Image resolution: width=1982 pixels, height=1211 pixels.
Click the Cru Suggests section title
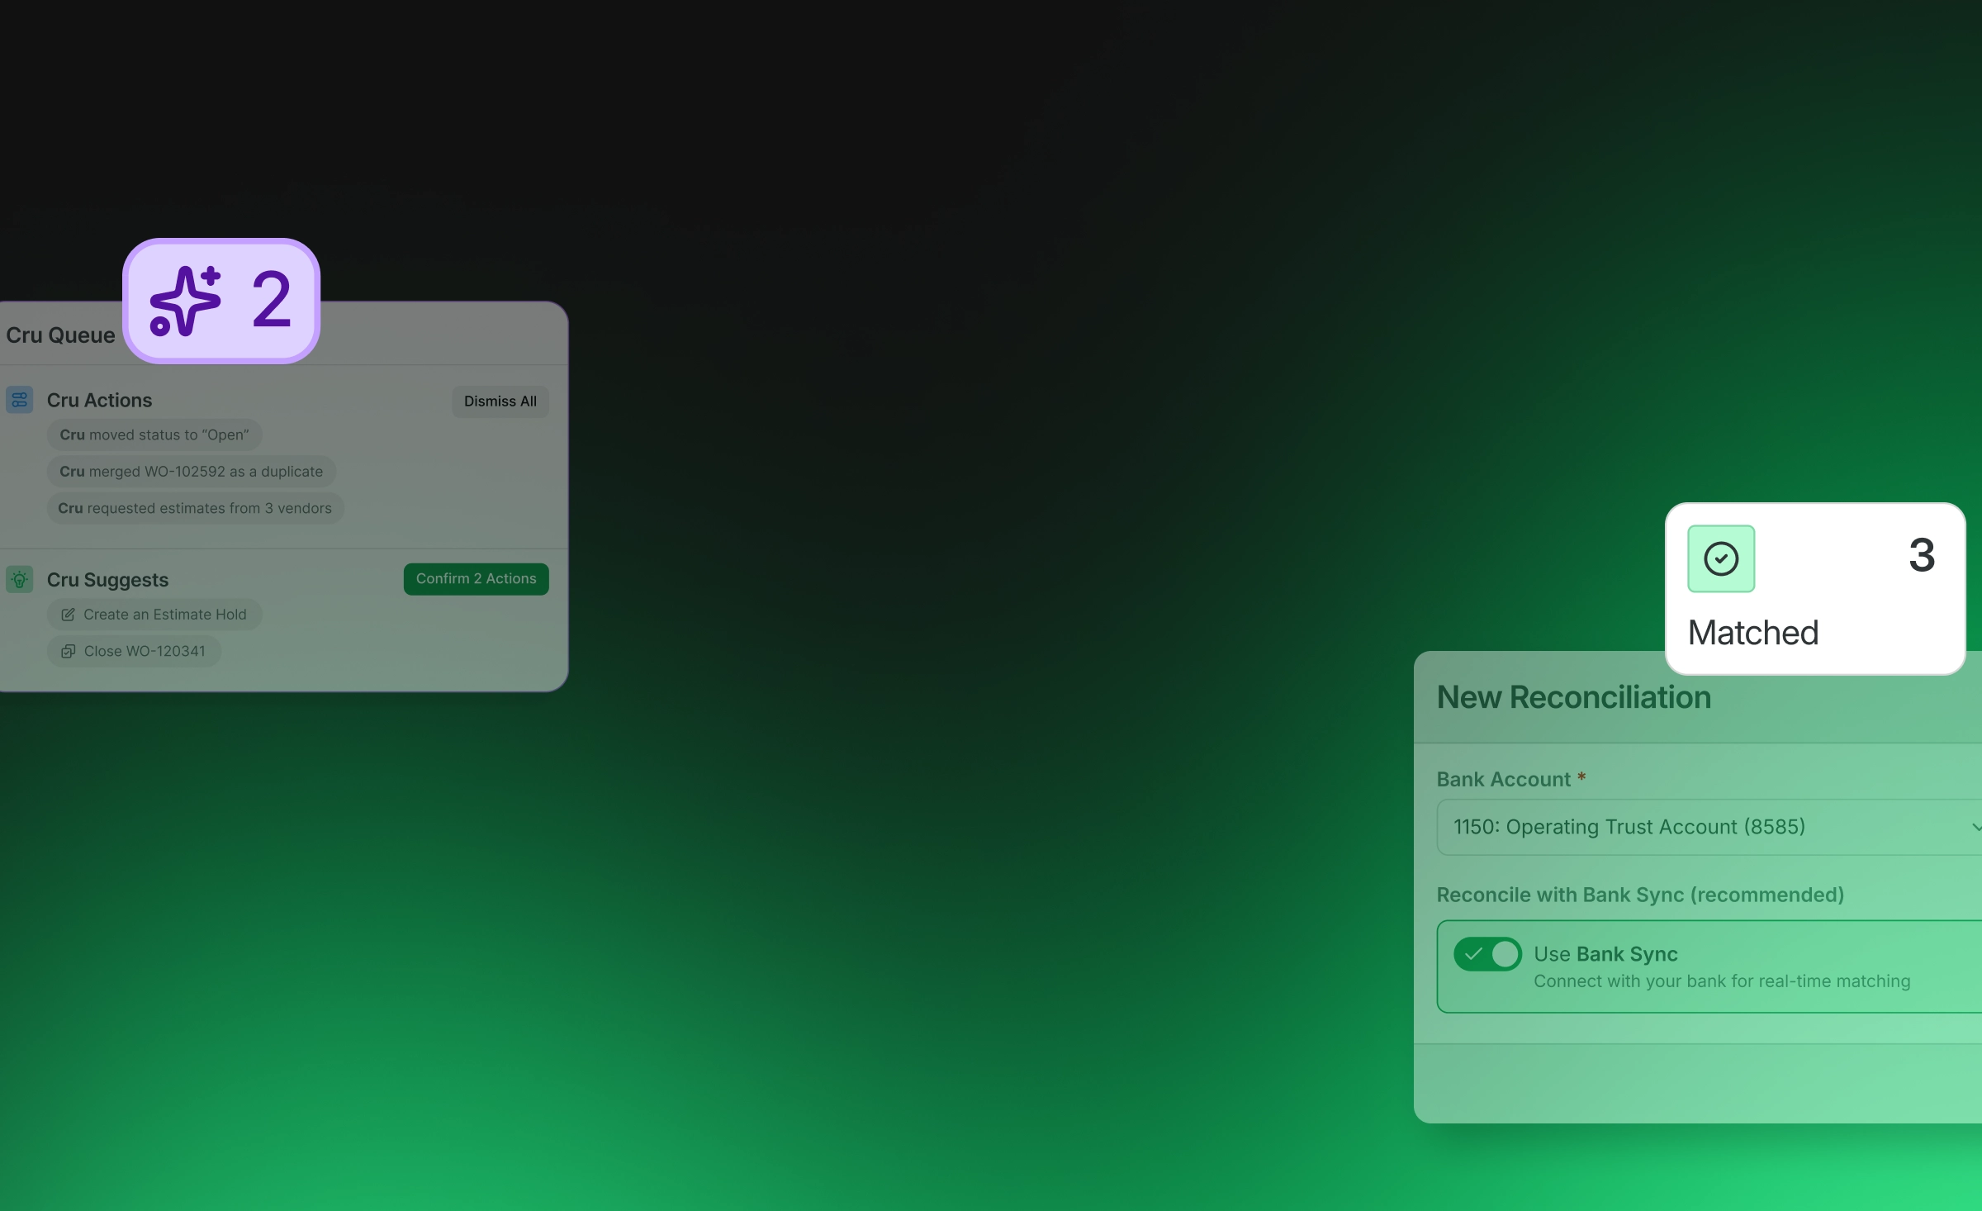coord(107,580)
